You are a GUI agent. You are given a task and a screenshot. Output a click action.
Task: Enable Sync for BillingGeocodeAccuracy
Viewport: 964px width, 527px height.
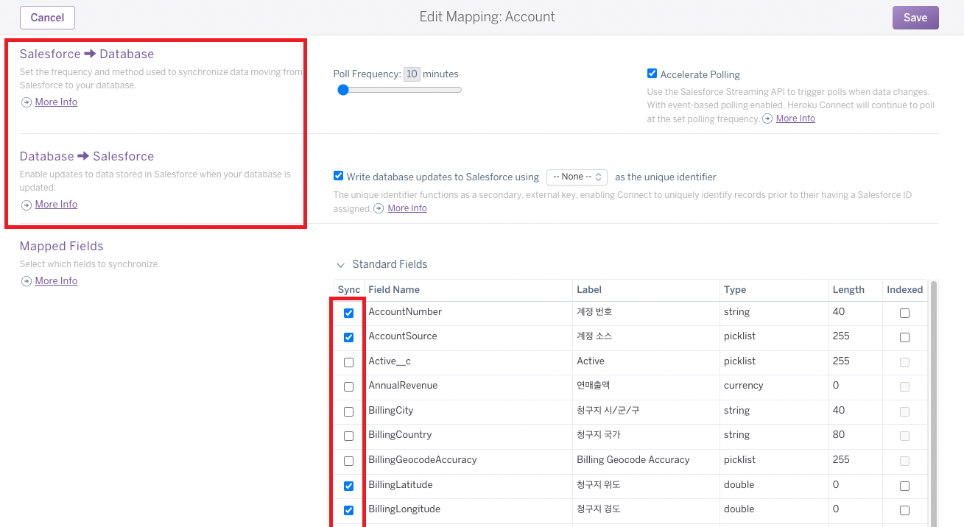point(348,461)
